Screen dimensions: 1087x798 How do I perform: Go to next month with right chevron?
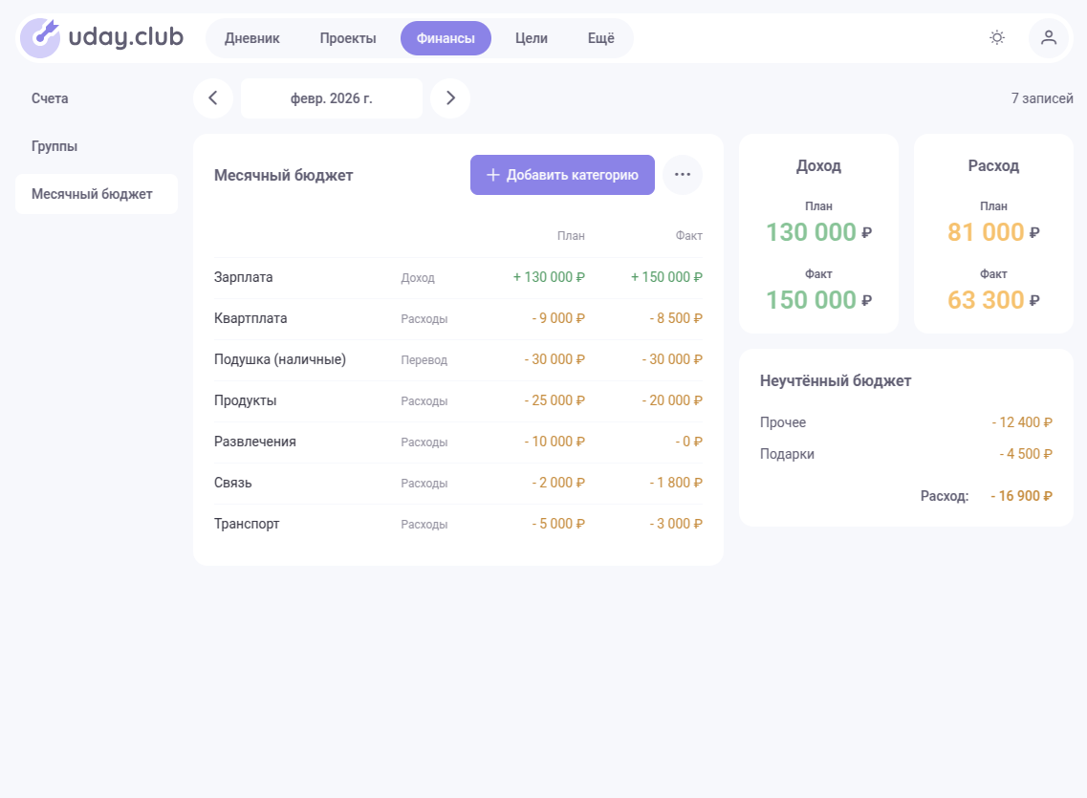tap(450, 98)
